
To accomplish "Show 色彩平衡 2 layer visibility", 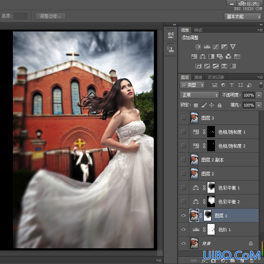I will coord(184,201).
